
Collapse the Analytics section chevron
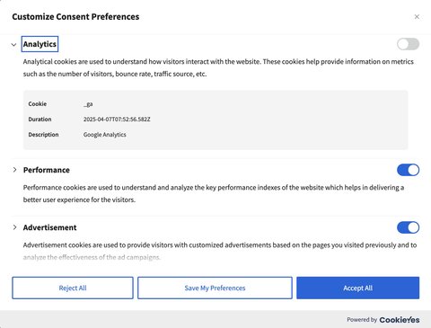click(13, 45)
